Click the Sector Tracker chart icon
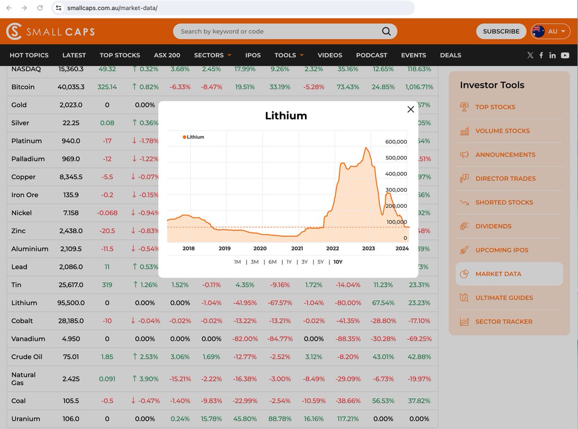 (x=464, y=322)
